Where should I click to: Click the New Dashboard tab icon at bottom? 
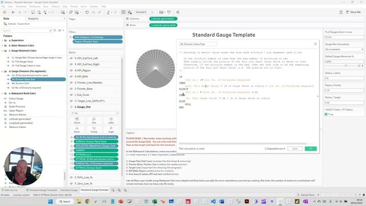tap(119, 190)
